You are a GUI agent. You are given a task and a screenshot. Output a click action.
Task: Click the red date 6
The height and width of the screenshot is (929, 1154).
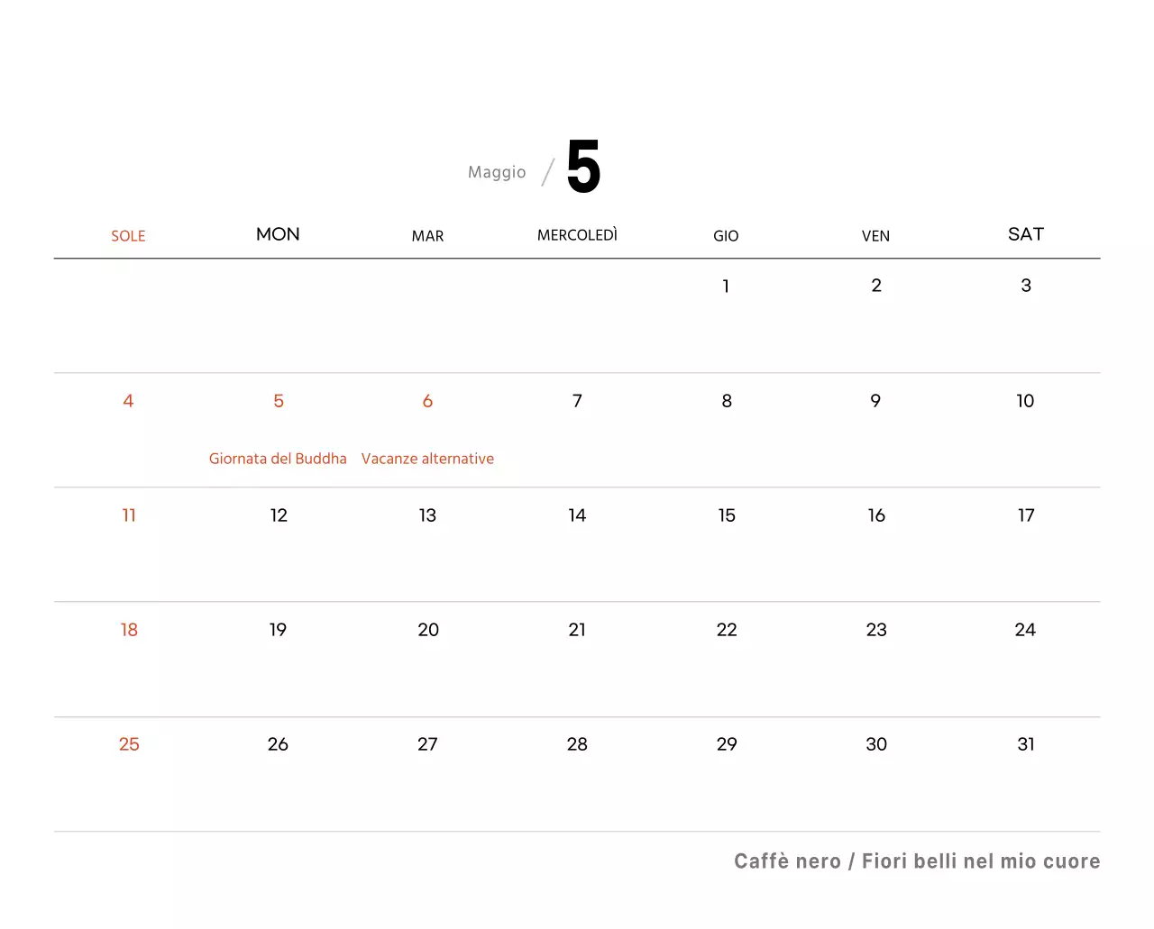(x=427, y=401)
